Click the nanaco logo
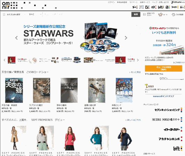This screenshot has height=156, width=185. [x=149, y=86]
